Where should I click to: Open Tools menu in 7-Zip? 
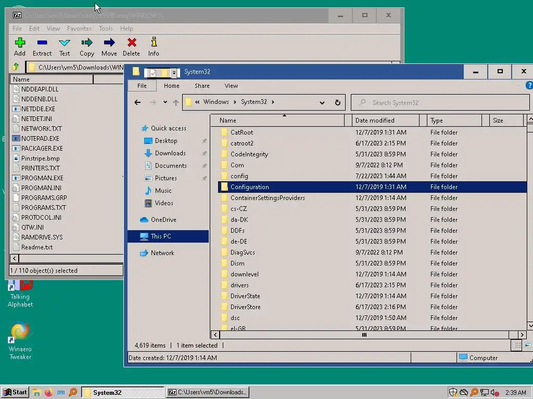click(x=106, y=29)
